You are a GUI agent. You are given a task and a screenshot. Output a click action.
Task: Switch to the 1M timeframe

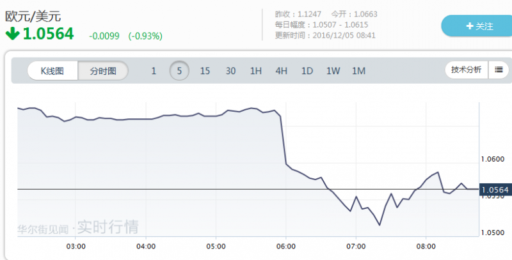tap(358, 71)
